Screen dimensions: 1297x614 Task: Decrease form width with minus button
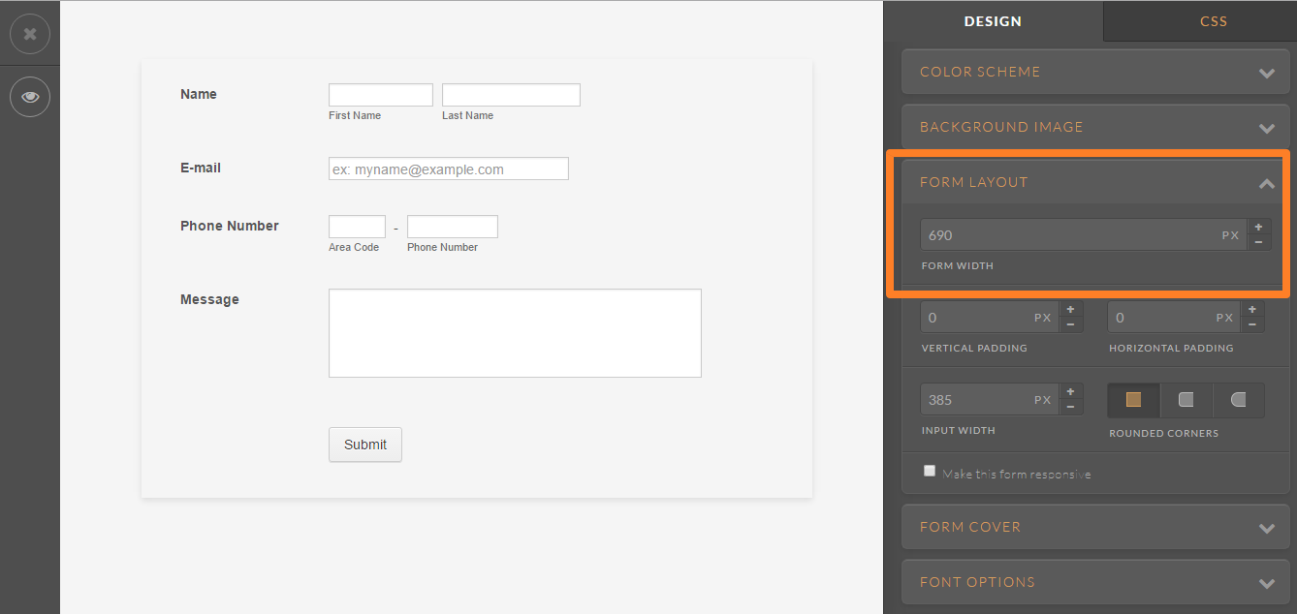1258,242
